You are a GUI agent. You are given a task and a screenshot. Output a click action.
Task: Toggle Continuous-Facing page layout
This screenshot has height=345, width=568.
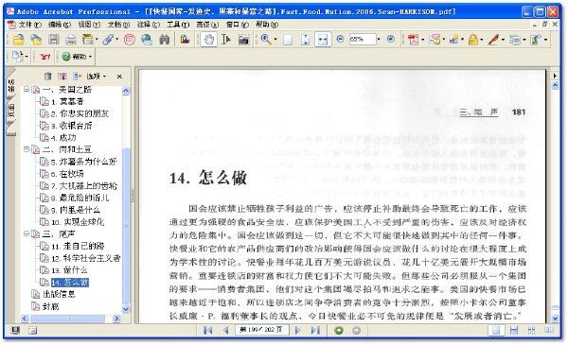[531, 330]
